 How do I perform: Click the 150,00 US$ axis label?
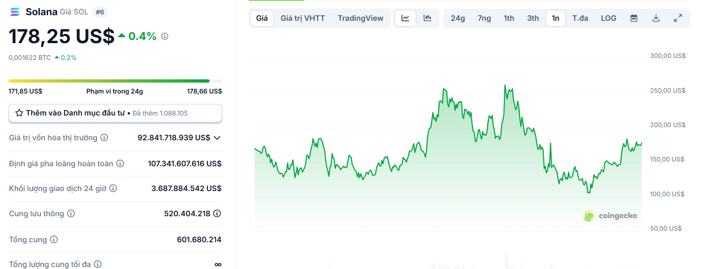click(667, 159)
